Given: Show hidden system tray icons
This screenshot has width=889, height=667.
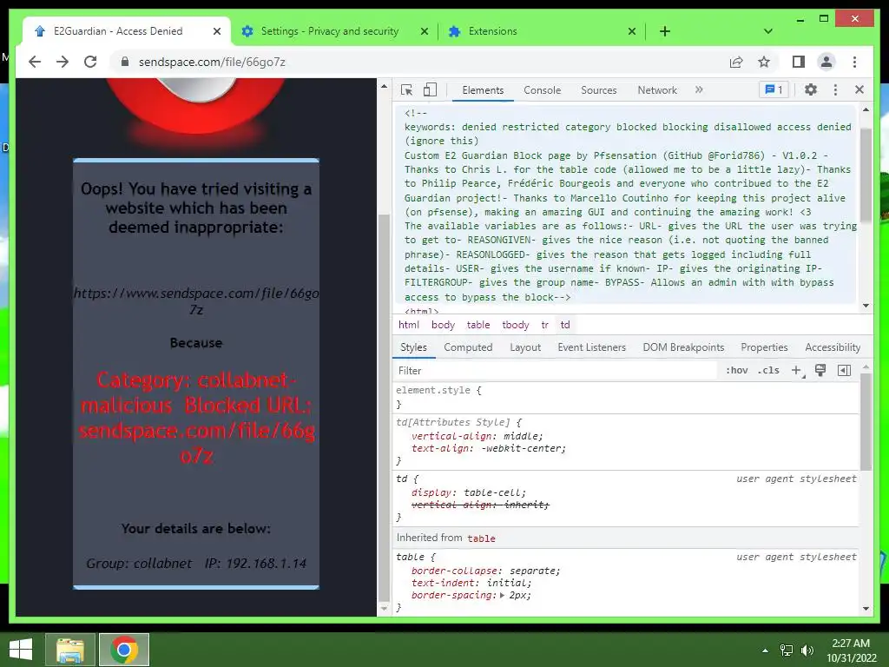Looking at the screenshot, I should pyautogui.click(x=765, y=650).
